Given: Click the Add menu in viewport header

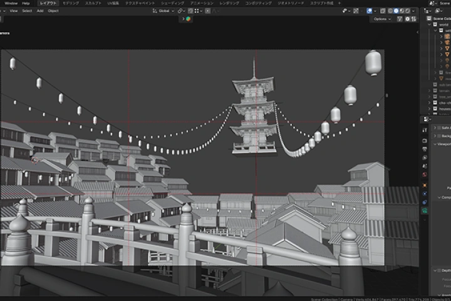Looking at the screenshot, I should [40, 11].
